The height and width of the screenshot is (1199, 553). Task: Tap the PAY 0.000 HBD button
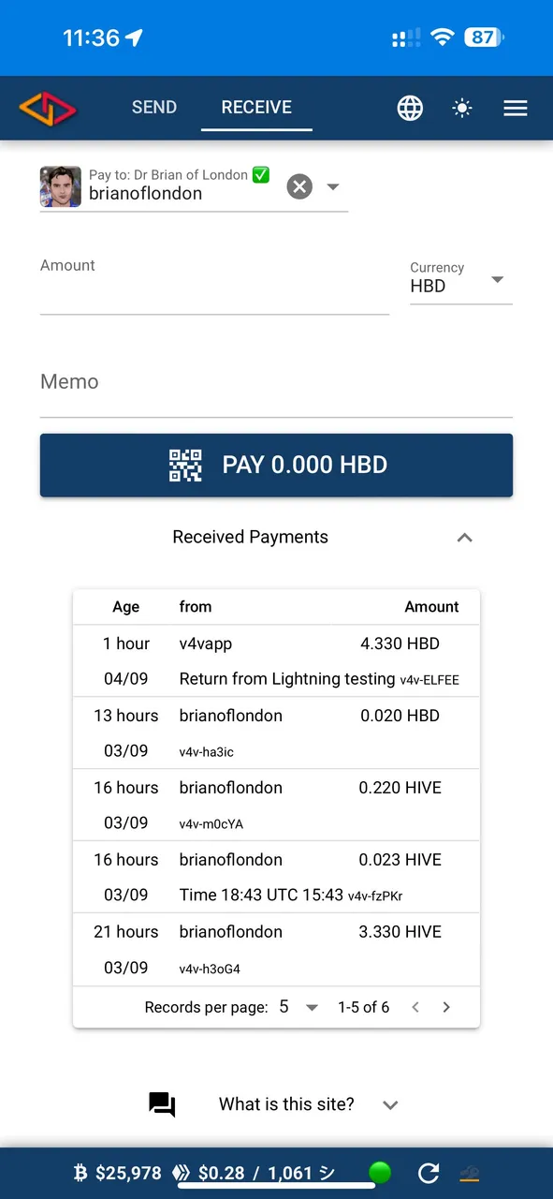click(x=276, y=465)
